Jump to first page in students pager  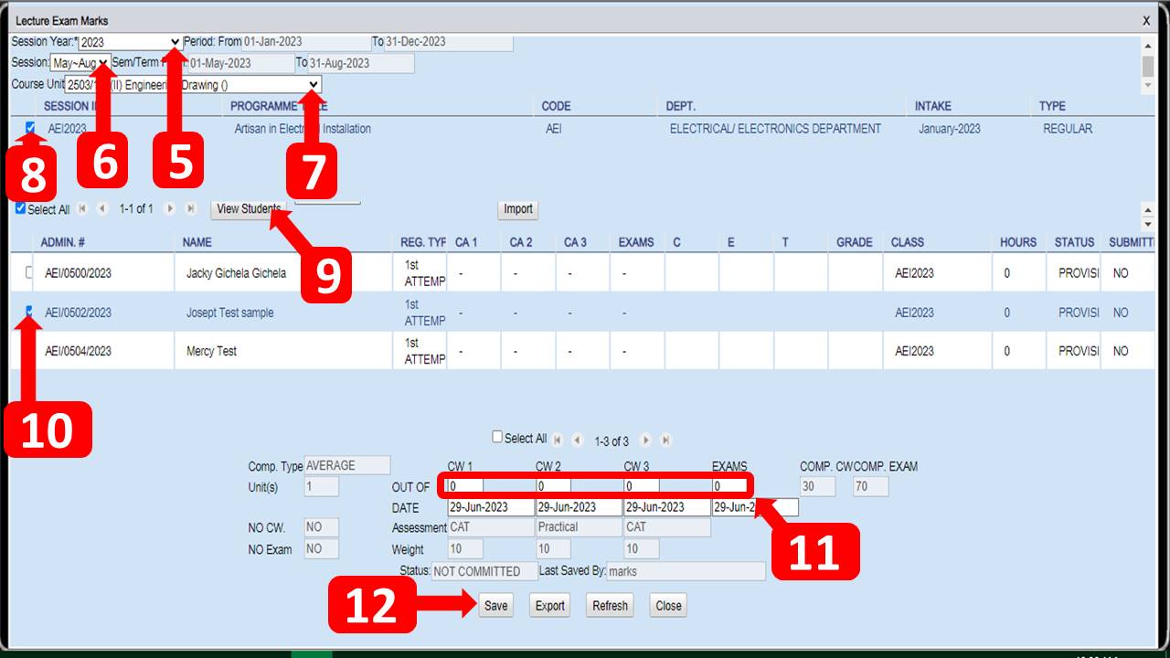[558, 440]
